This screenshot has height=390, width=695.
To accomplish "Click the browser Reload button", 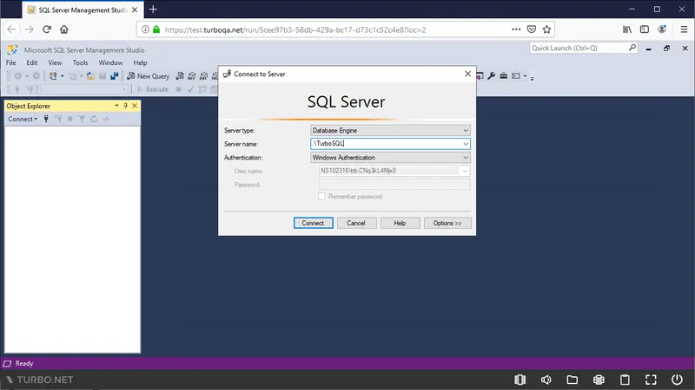I will [47, 29].
